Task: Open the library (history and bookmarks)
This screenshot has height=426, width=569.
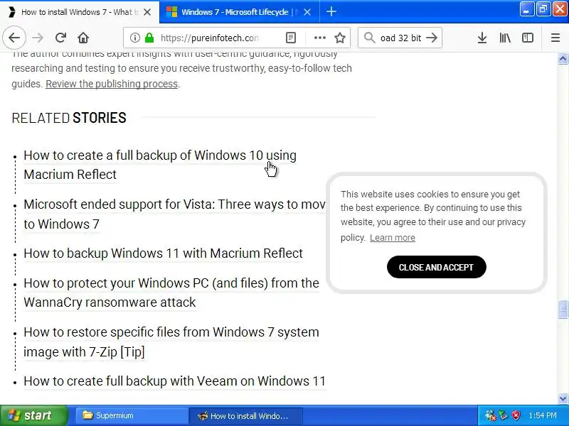Action: tap(505, 38)
